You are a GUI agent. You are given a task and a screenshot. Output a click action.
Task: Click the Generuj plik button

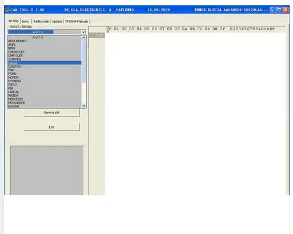(51, 112)
